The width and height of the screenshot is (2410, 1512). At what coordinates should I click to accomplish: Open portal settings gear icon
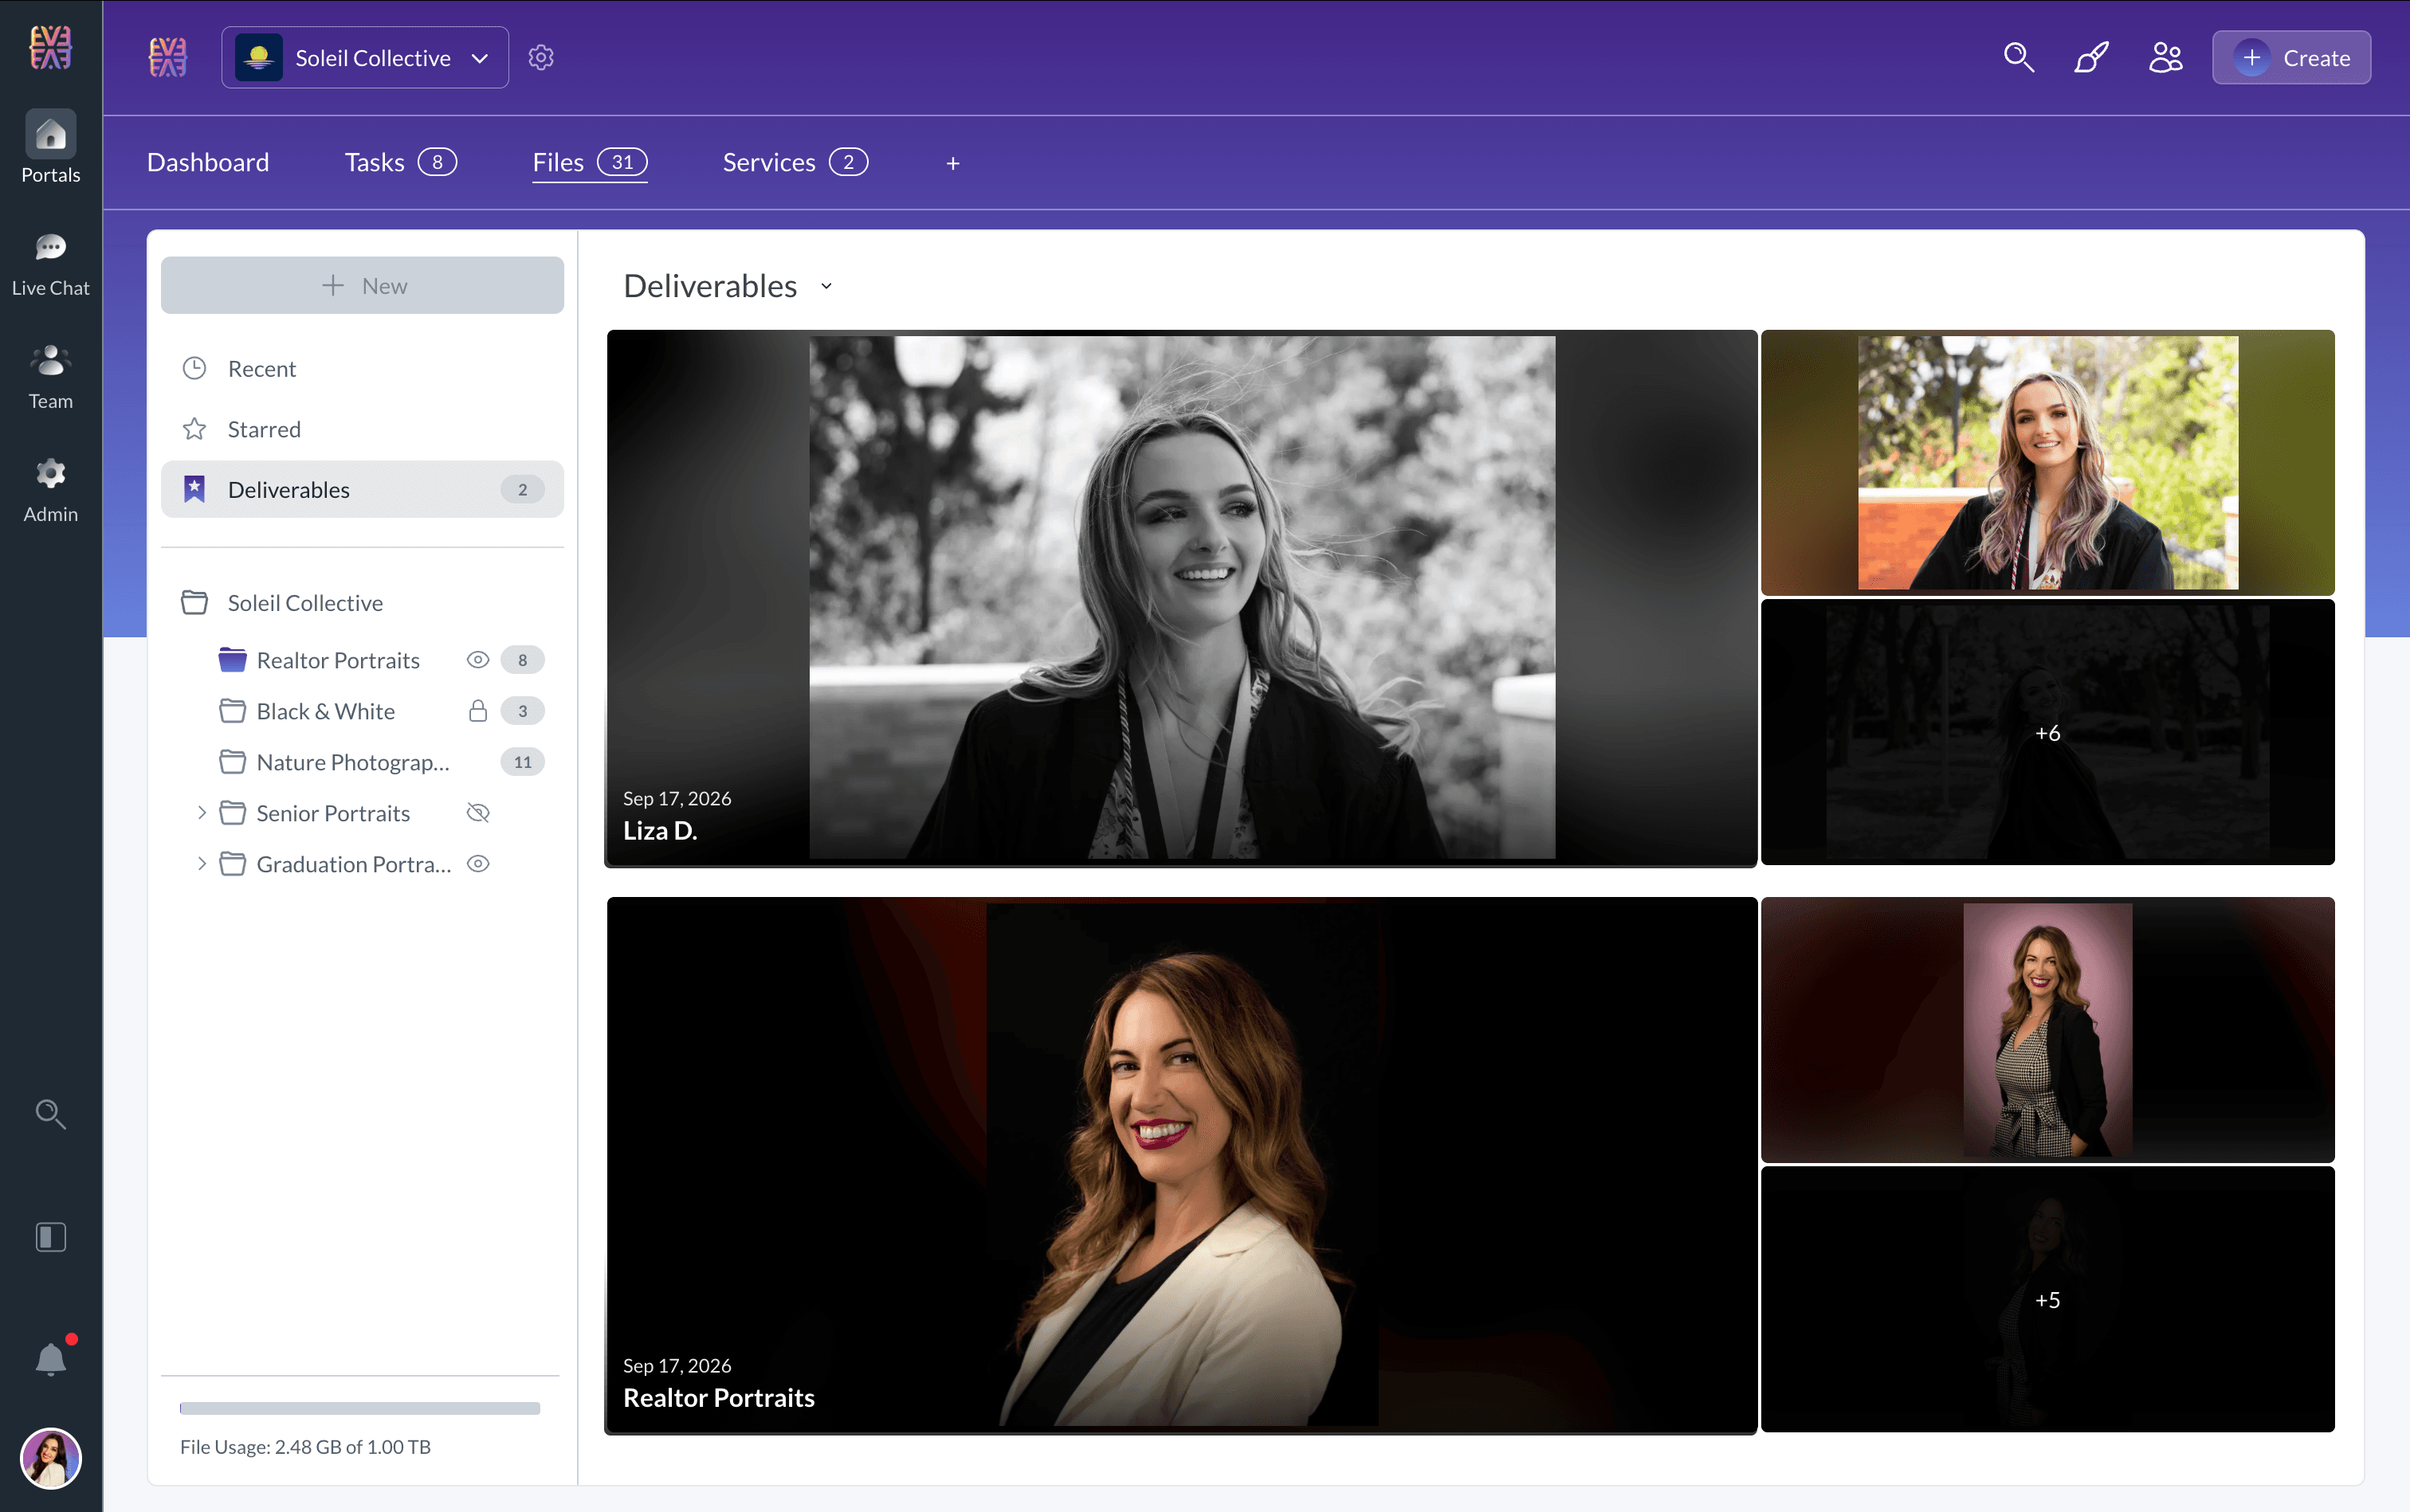pyautogui.click(x=541, y=57)
